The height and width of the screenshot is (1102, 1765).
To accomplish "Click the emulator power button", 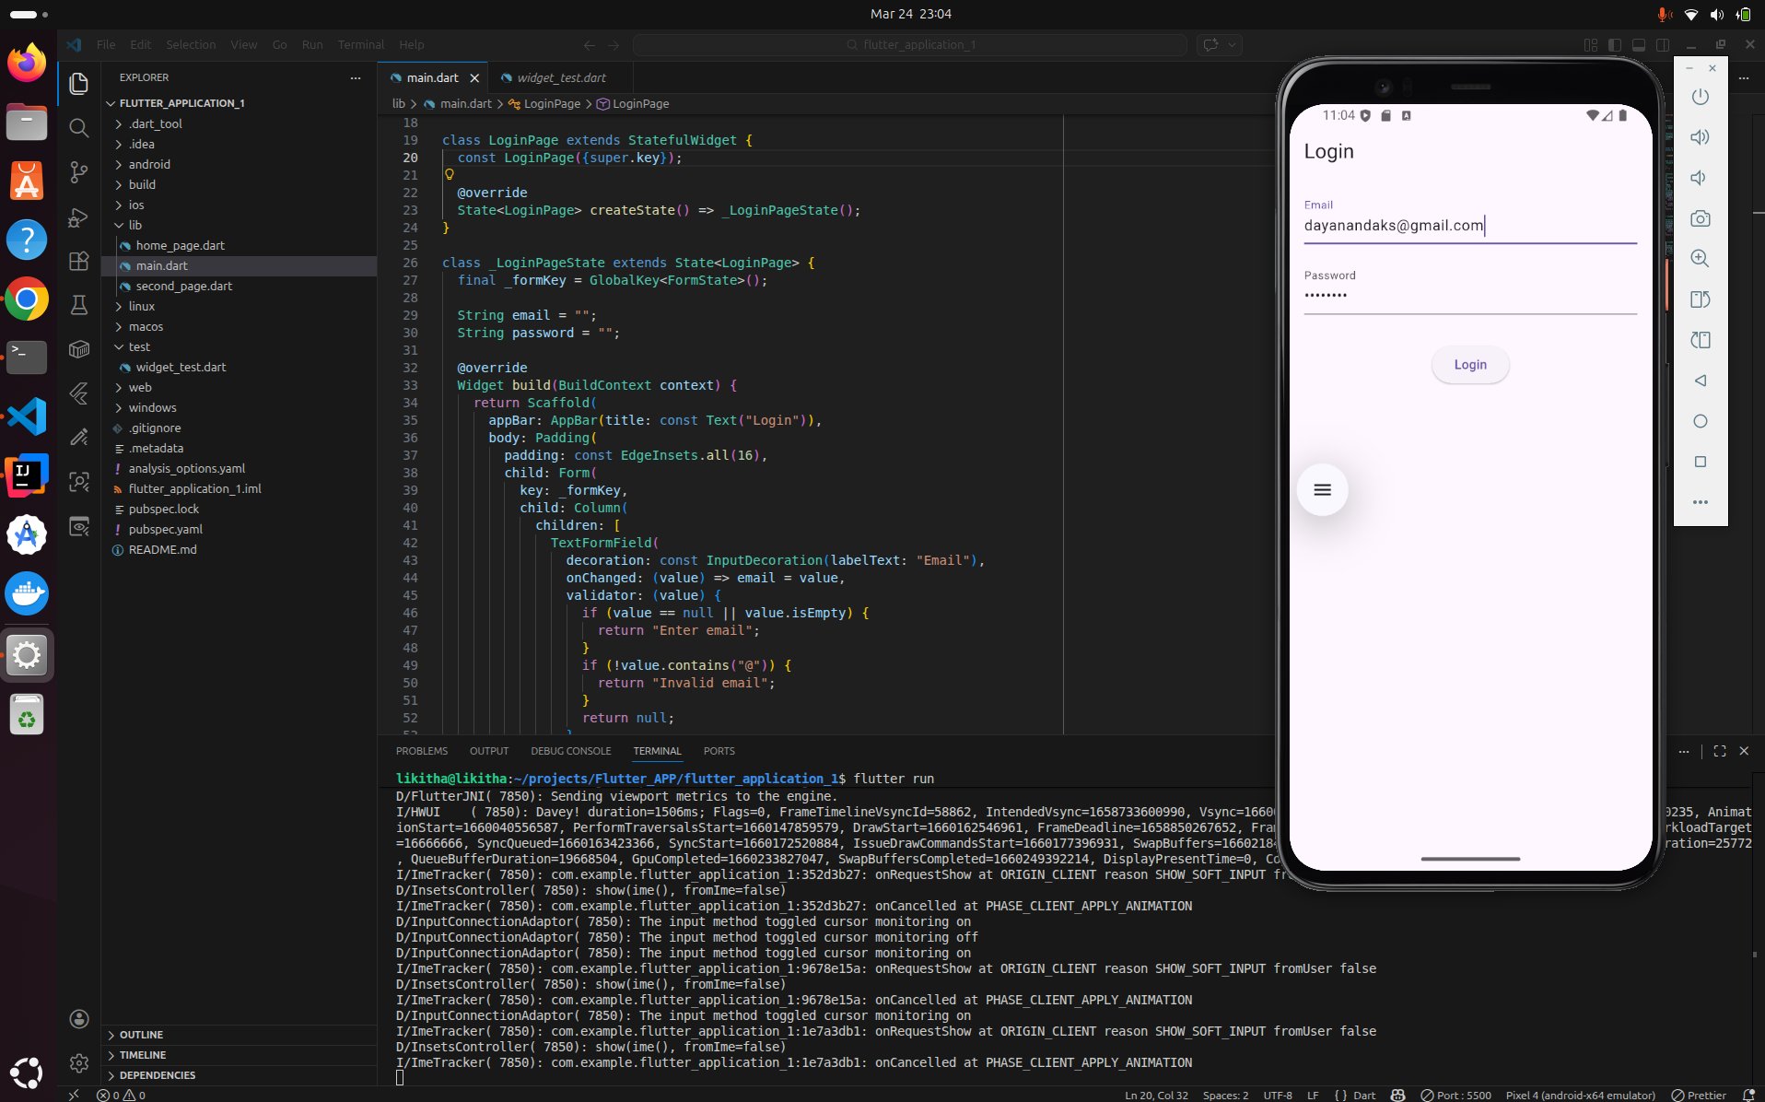I will [x=1700, y=97].
